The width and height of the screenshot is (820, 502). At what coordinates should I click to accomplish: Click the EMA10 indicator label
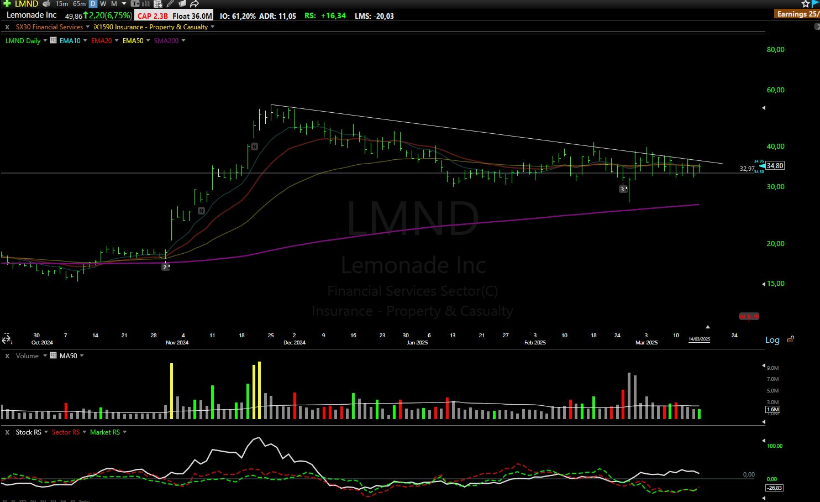[70, 40]
